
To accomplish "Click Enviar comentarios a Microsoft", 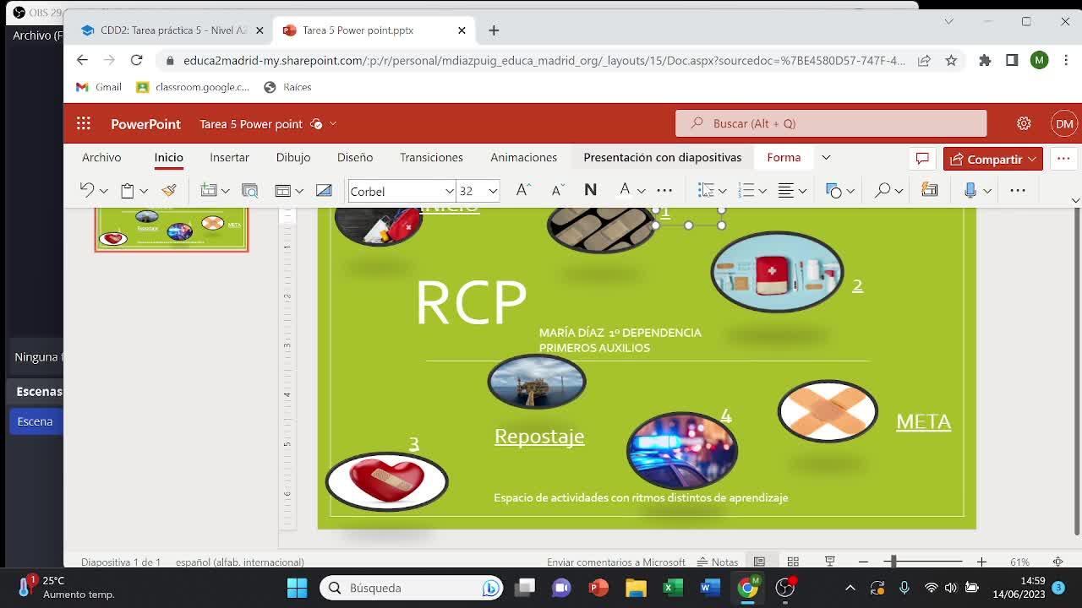I will tap(616, 562).
